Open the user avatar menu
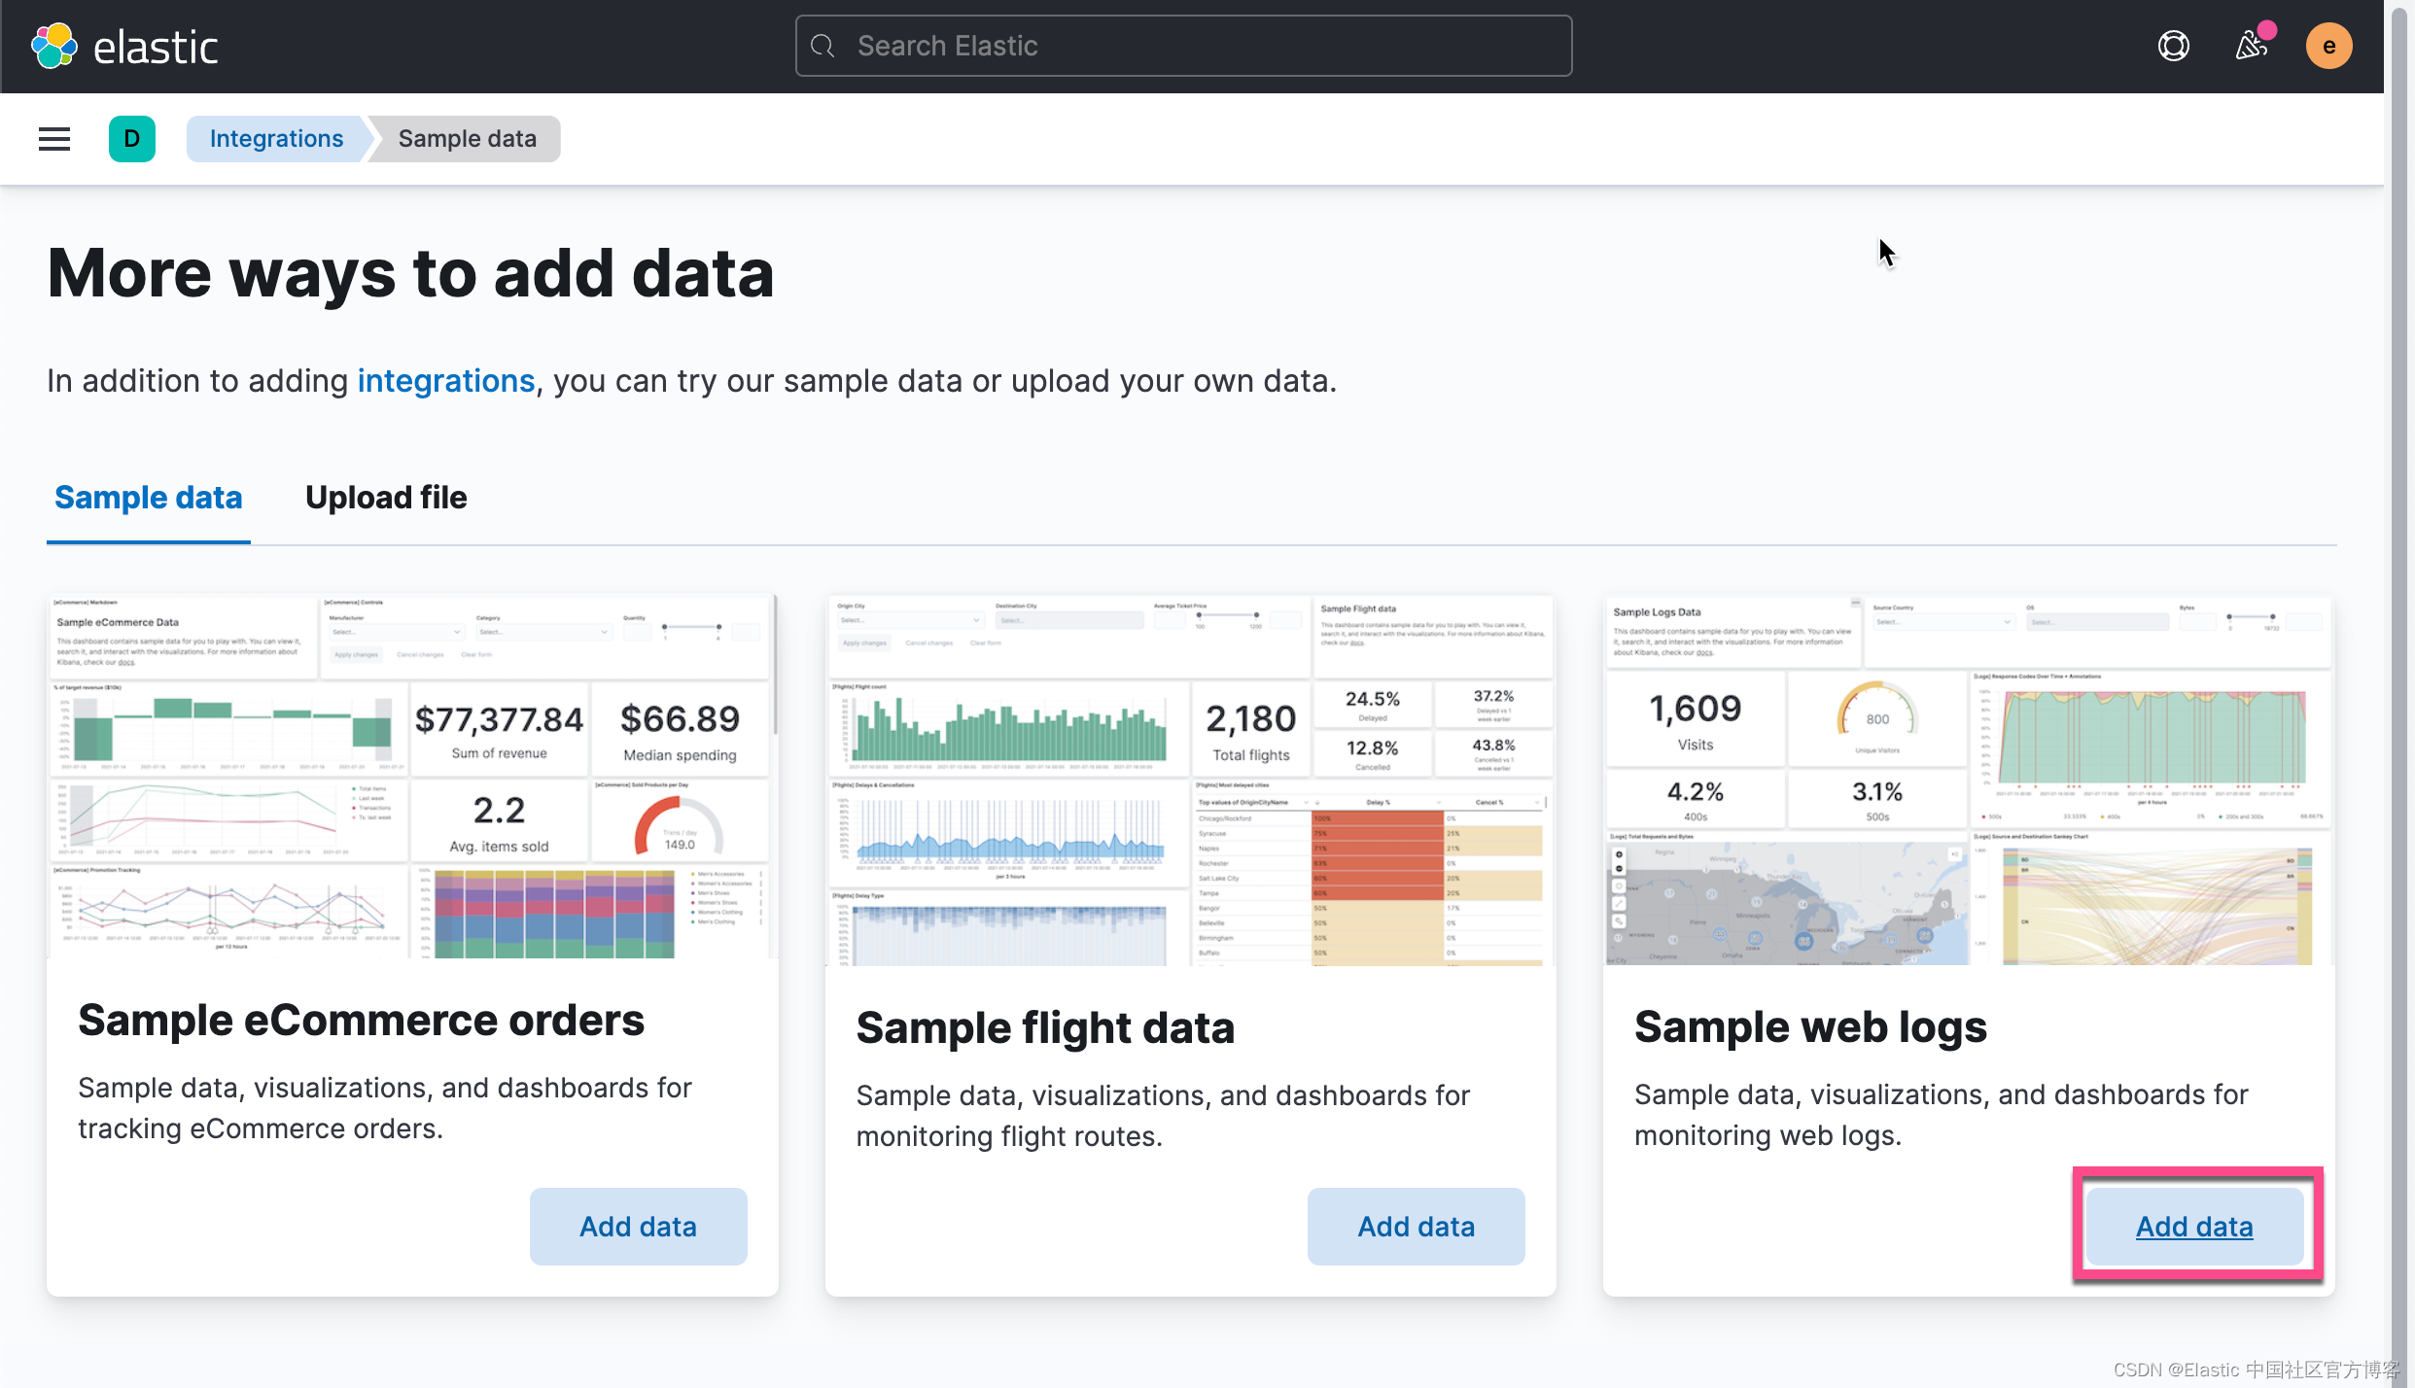 [x=2328, y=46]
